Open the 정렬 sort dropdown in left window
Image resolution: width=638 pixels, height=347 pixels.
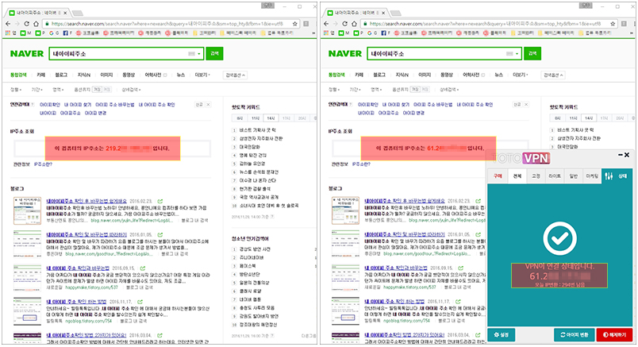[16, 89]
